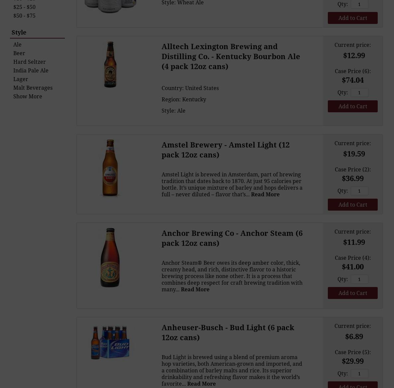Viewport: 394px width, 388px height.
Task: Open Anheuser-Busch Bud Light product title
Action: [228, 332]
